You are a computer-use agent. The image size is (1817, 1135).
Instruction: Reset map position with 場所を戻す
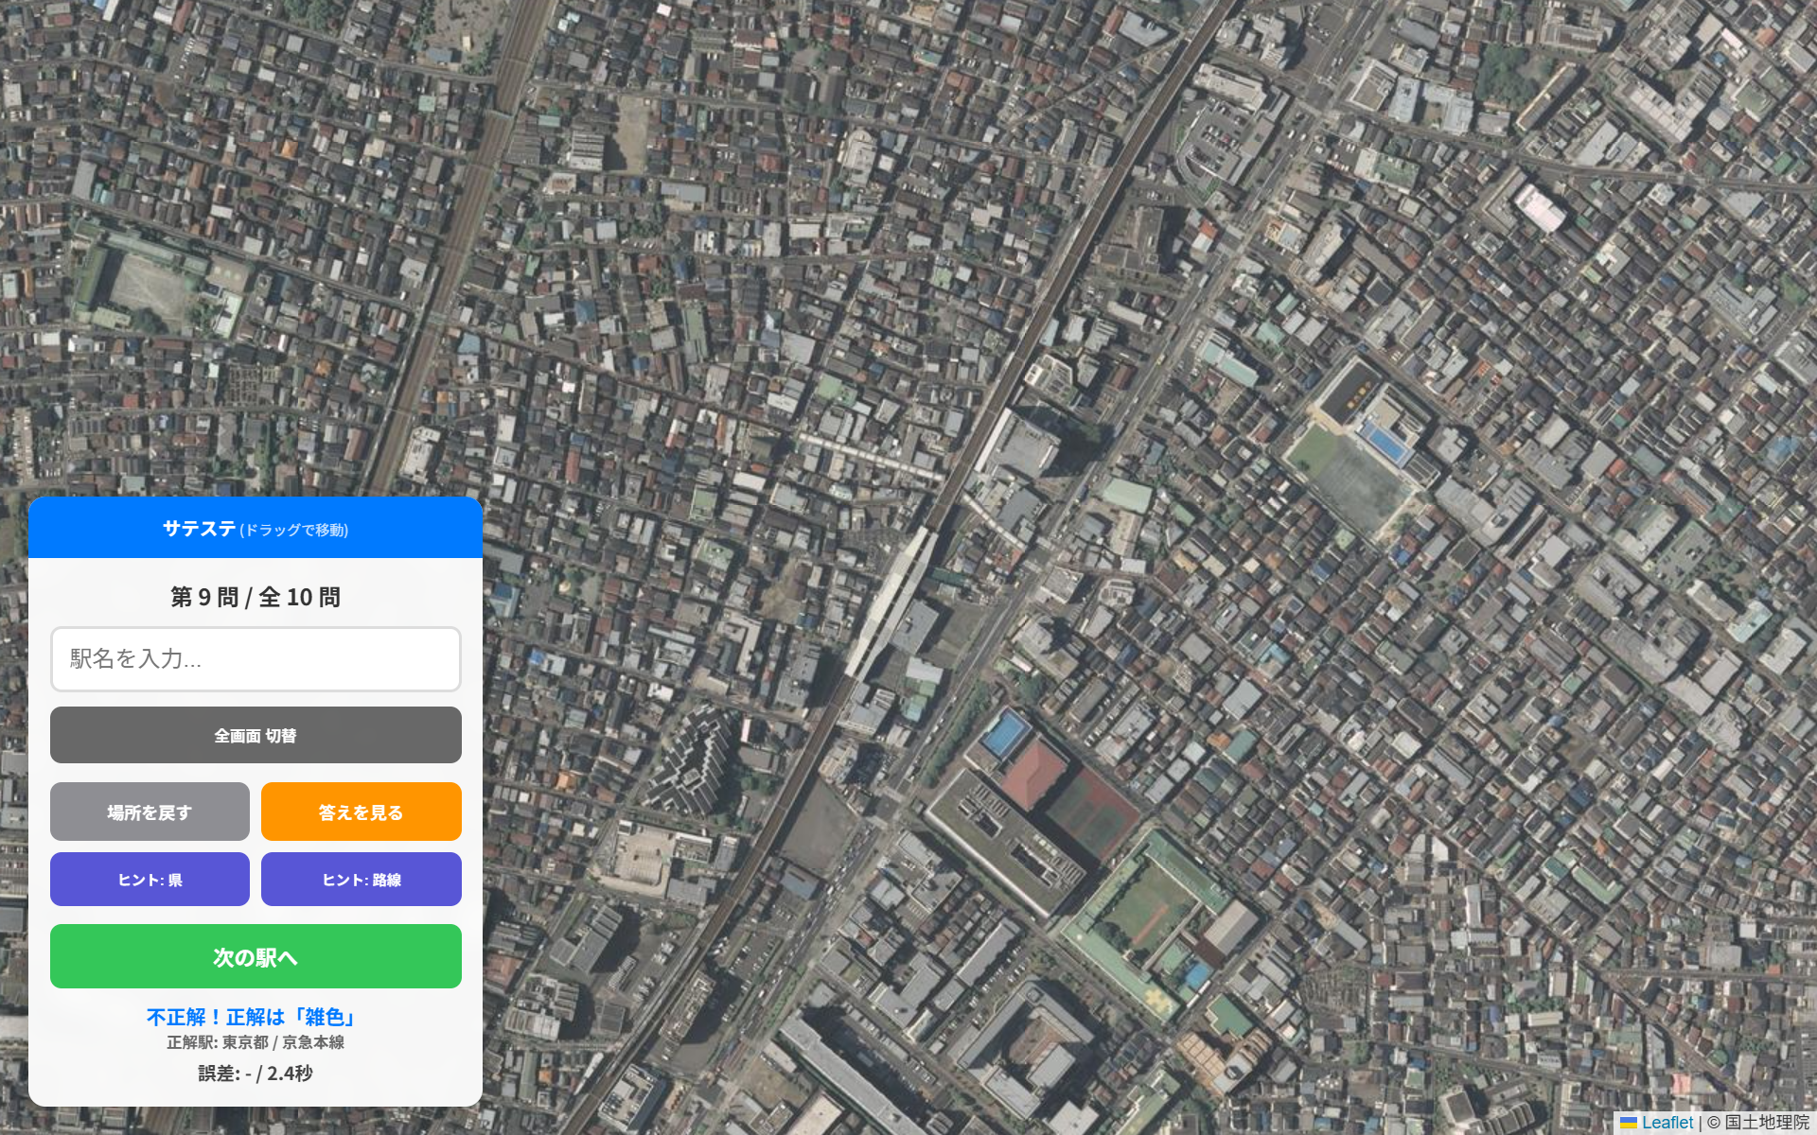150,812
